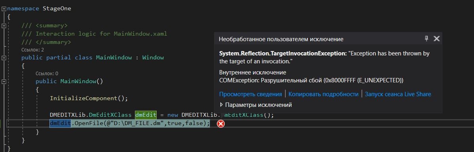This screenshot has width=474, height=152.
Task: Close the exception helper popup
Action: tap(436, 38)
